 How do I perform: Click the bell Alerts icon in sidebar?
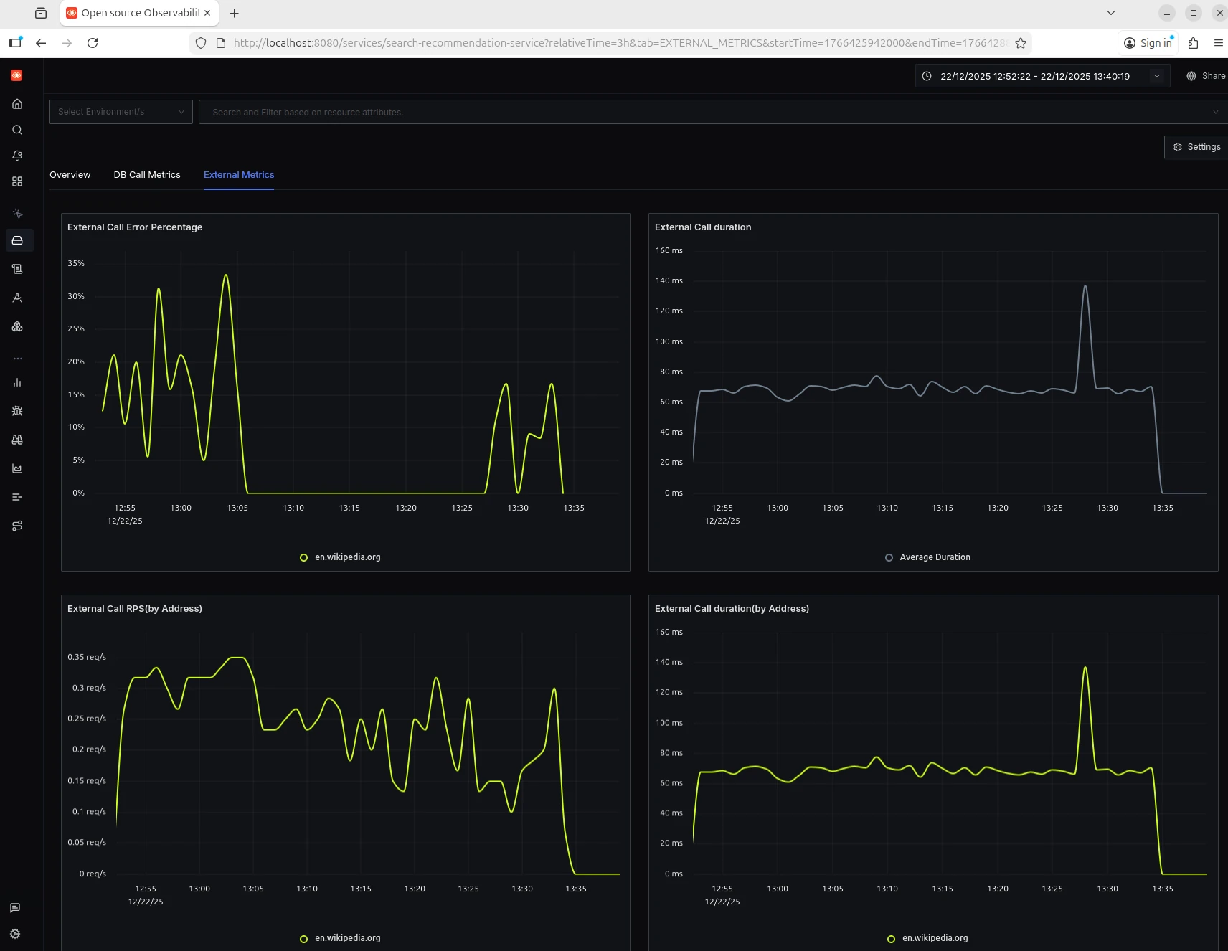17,156
